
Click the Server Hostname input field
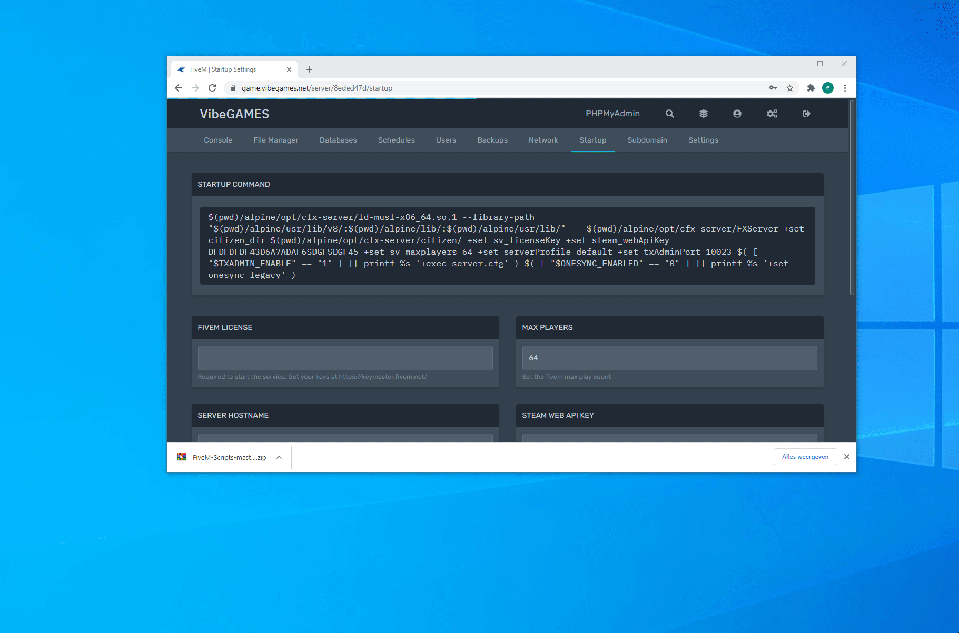(x=345, y=438)
